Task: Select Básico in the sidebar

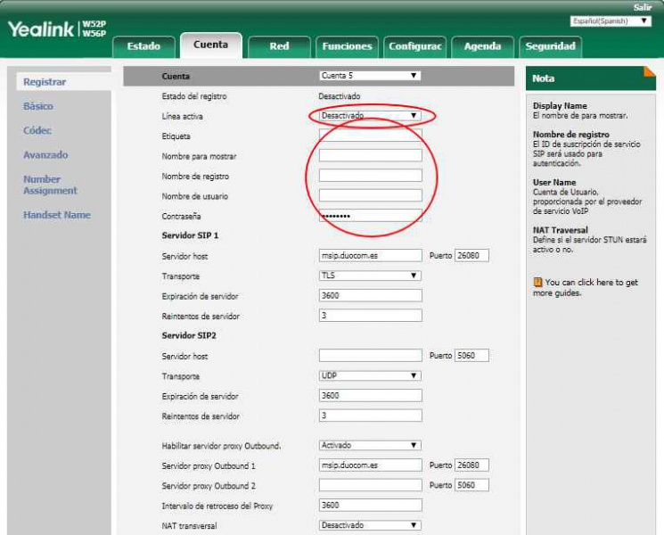Action: [x=38, y=106]
